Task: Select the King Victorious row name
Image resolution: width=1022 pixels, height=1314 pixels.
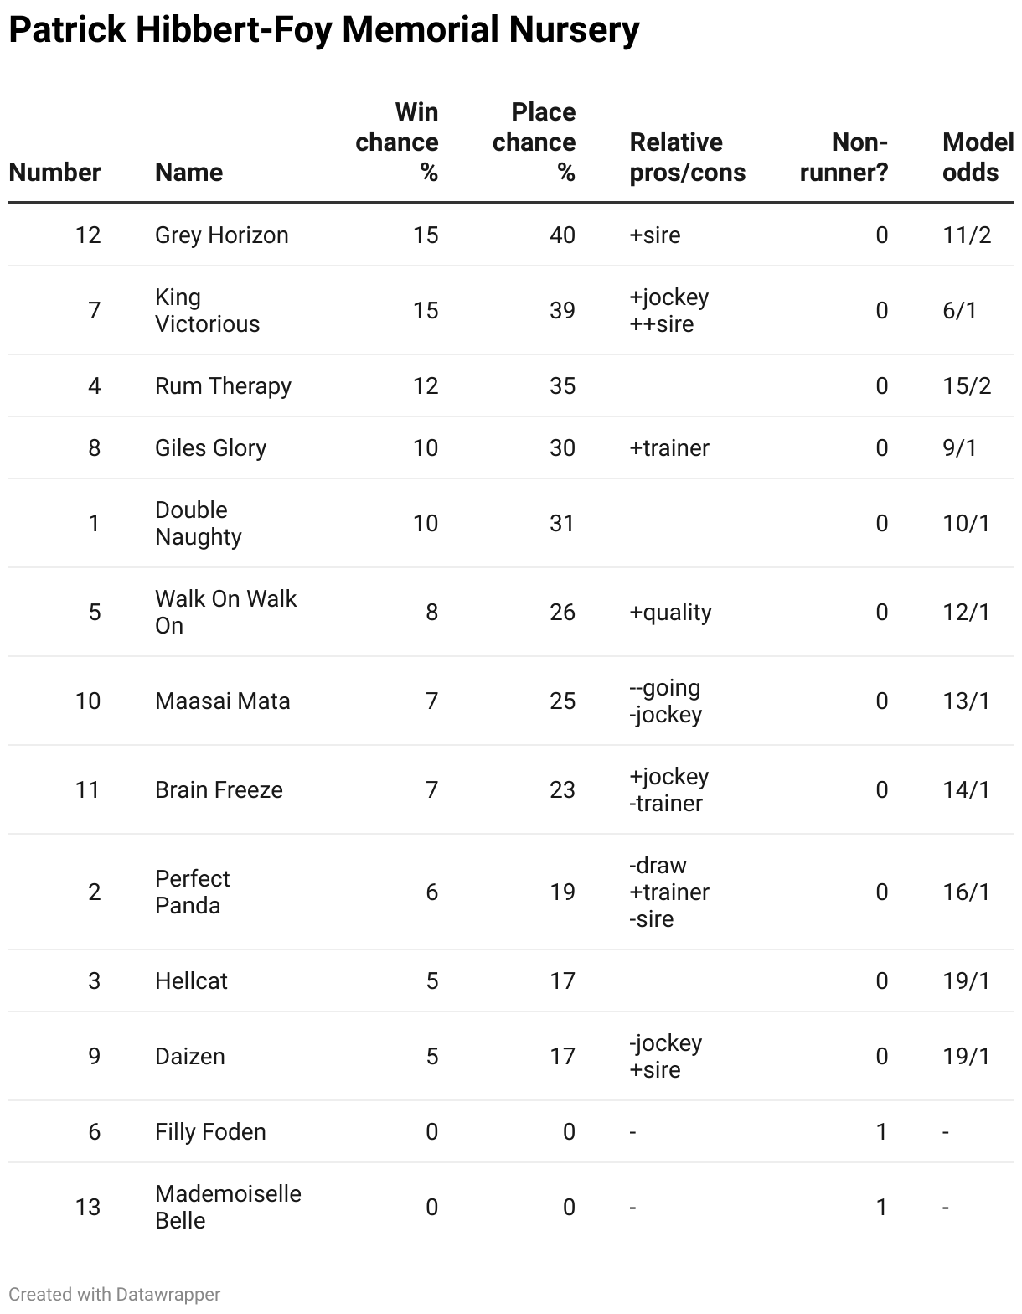Action: (x=208, y=310)
